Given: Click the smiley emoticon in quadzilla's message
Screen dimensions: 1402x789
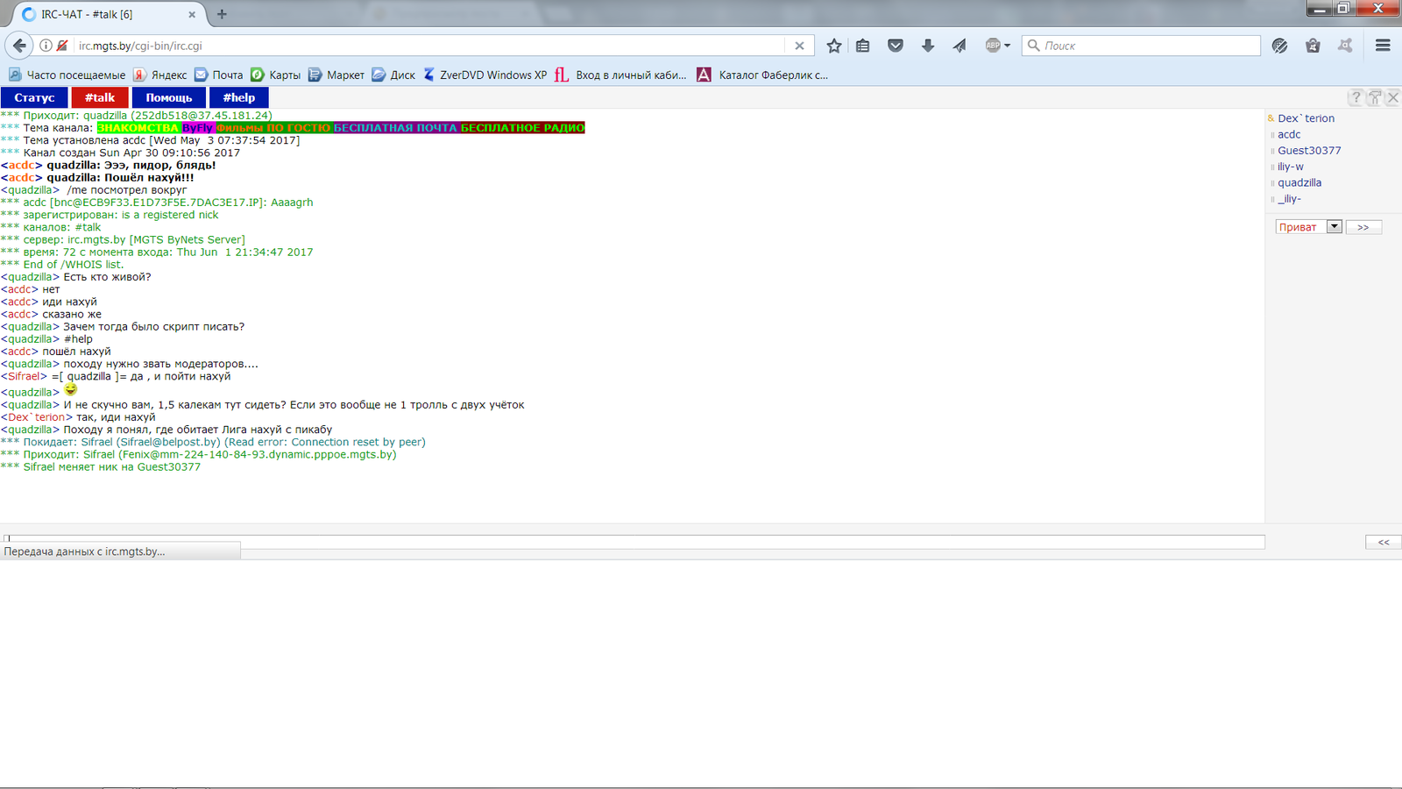Looking at the screenshot, I should click(x=71, y=388).
